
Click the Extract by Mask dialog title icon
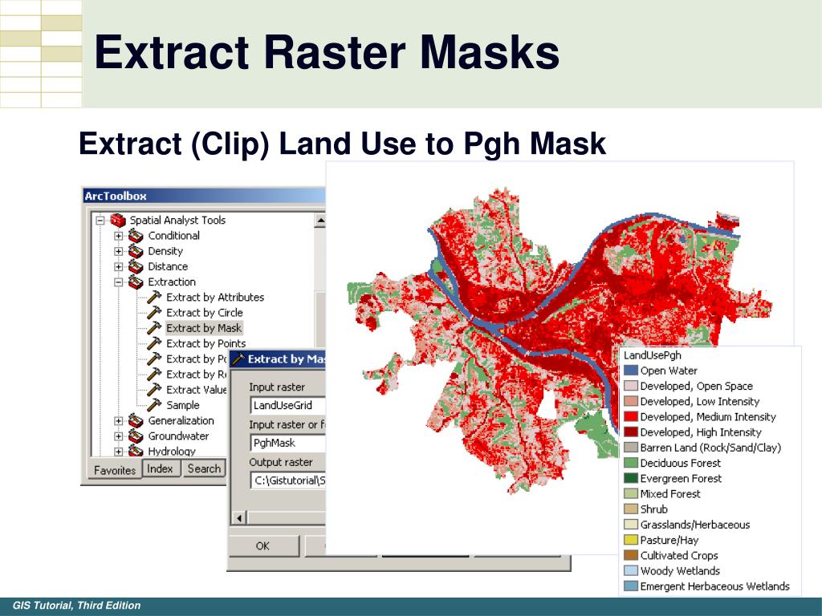point(238,359)
